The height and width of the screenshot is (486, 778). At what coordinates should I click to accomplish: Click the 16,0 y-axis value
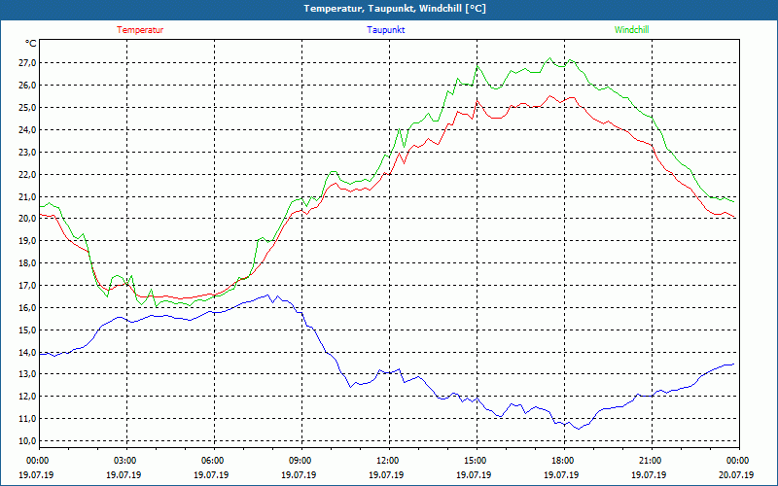[27, 307]
